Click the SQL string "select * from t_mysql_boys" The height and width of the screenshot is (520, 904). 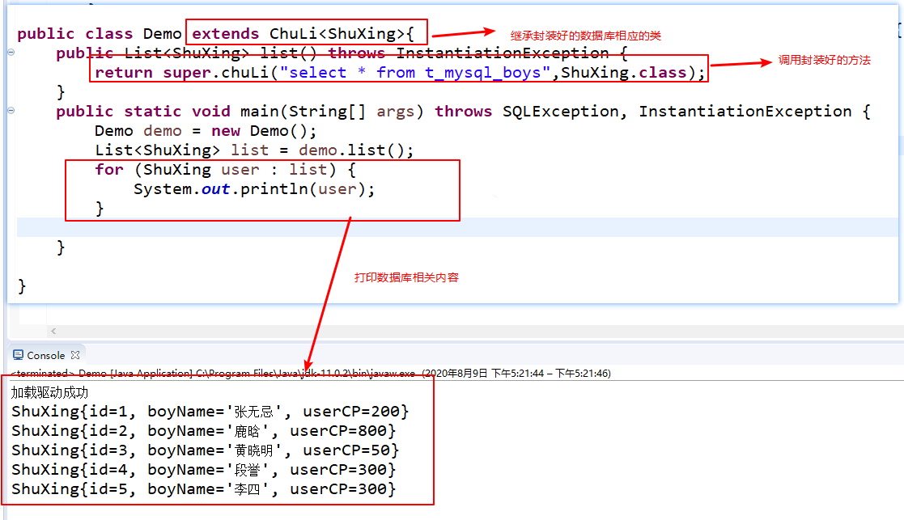pyautogui.click(x=415, y=73)
